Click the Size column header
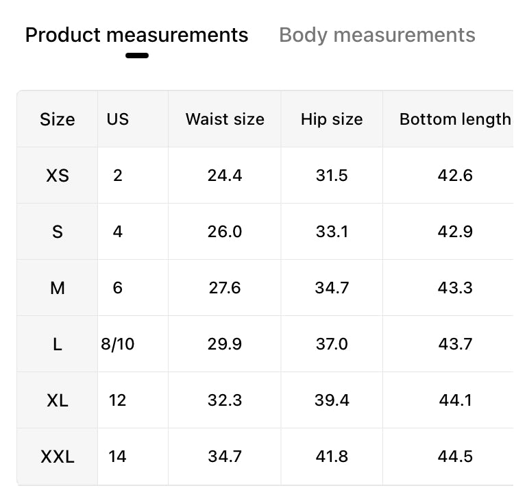The image size is (514, 499). [x=58, y=119]
